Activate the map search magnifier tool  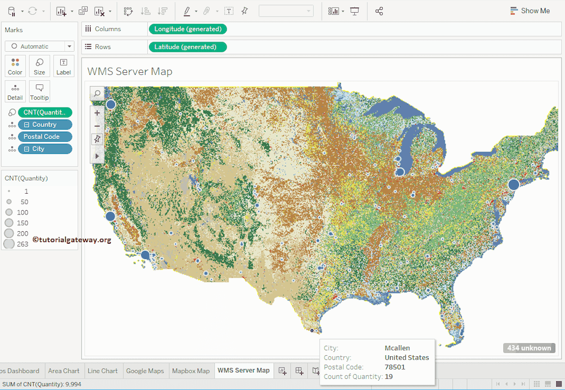click(97, 94)
